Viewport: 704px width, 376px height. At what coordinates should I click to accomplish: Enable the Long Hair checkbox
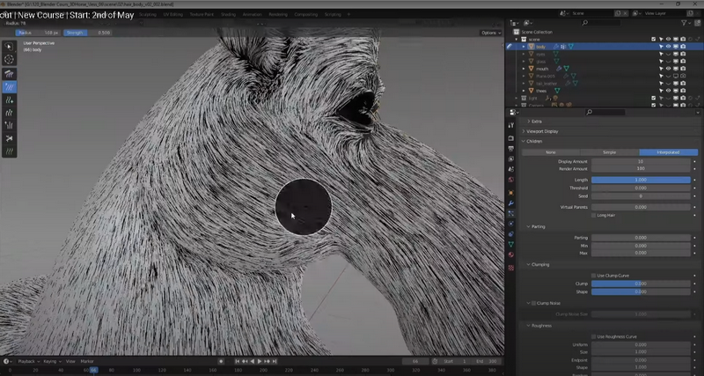pos(594,216)
